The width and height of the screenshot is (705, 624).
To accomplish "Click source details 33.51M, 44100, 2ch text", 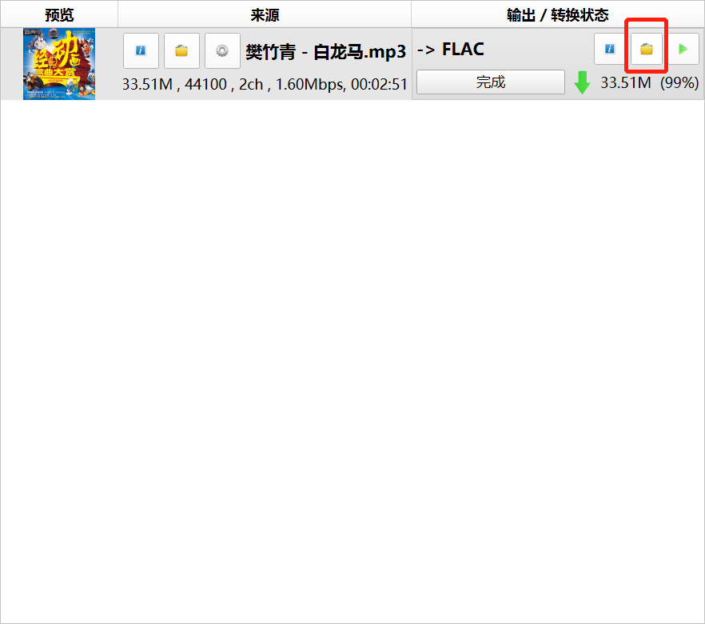I will 265,84.
